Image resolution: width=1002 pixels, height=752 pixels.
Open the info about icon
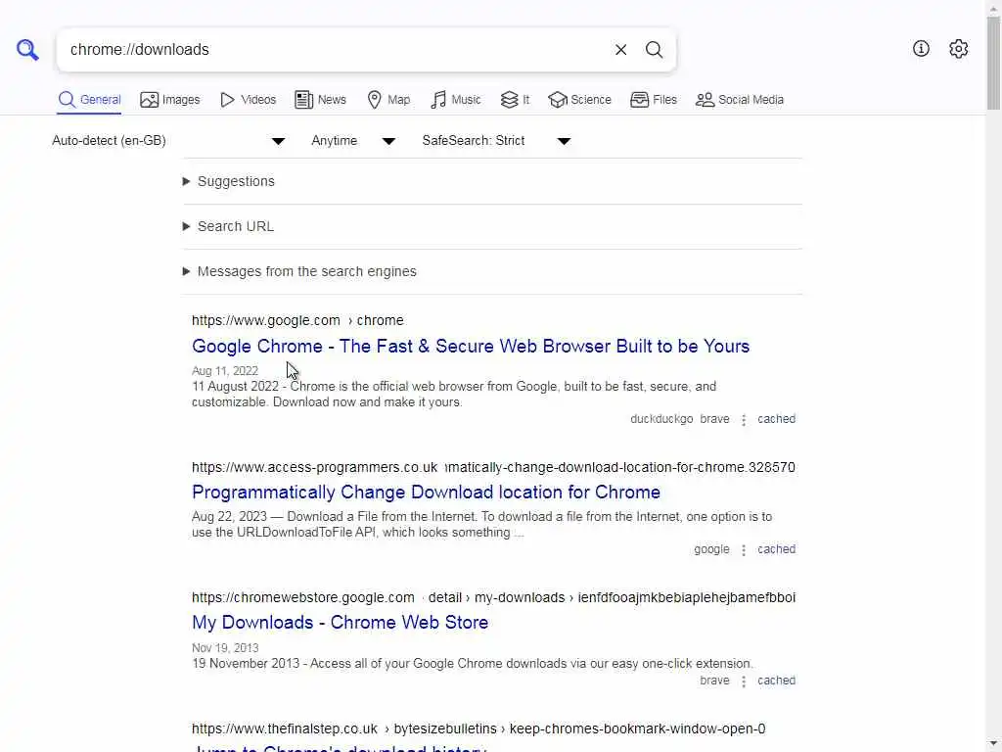(921, 49)
